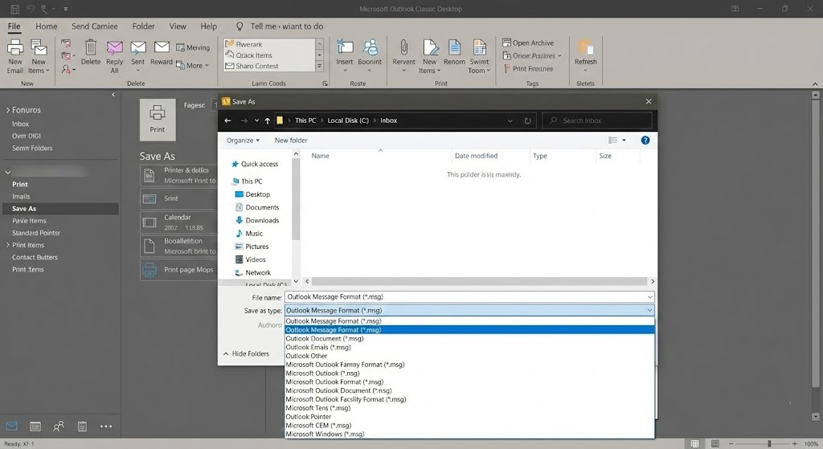Open the New Items icon in New group

39,47
